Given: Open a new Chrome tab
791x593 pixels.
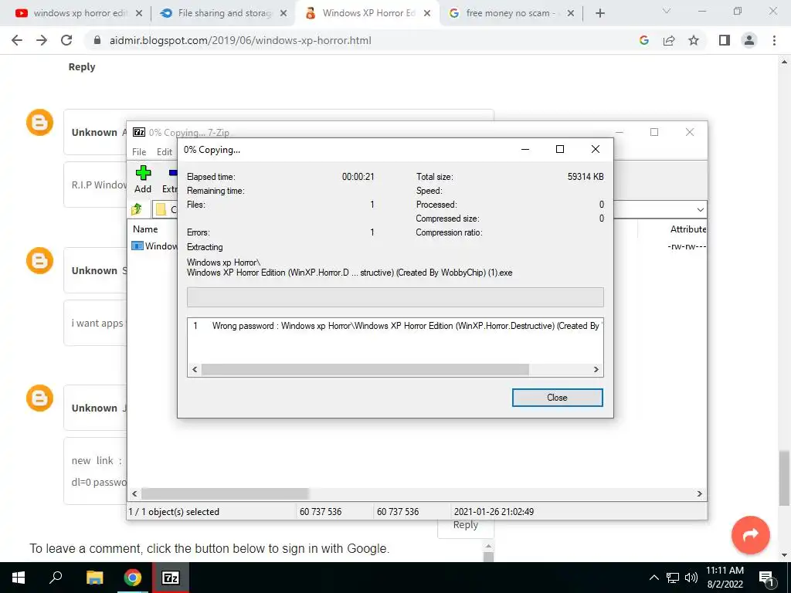Looking at the screenshot, I should [x=599, y=13].
